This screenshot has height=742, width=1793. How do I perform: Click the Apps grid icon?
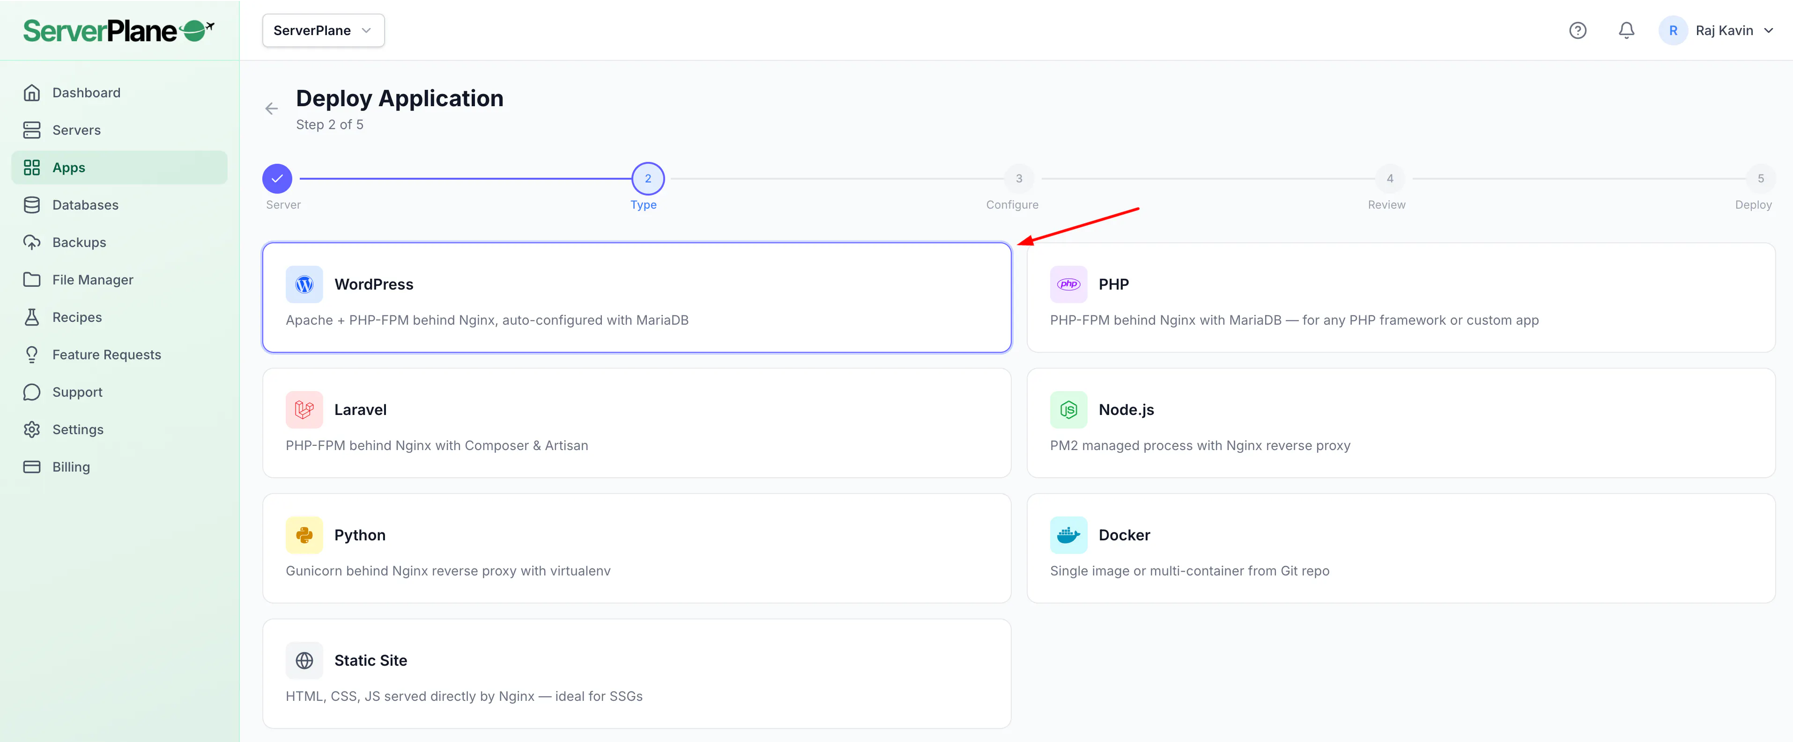[32, 167]
